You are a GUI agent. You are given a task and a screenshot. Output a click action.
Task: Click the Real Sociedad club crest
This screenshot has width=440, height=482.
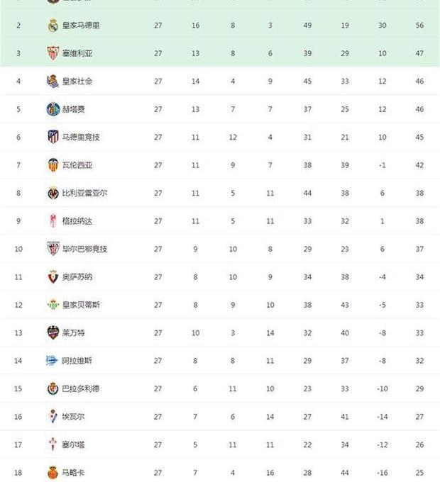coord(53,82)
